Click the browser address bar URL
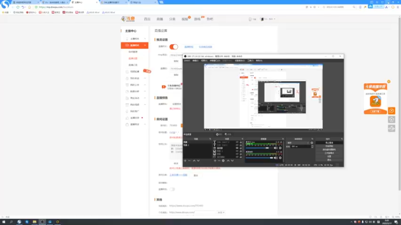This screenshot has height=225, width=401. 56,7
